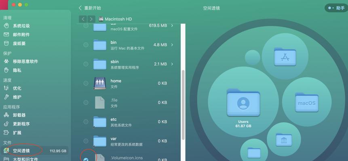The height and width of the screenshot is (161, 348).
Task: Go back with the left navigation arrow
Action: pyautogui.click(x=83, y=19)
